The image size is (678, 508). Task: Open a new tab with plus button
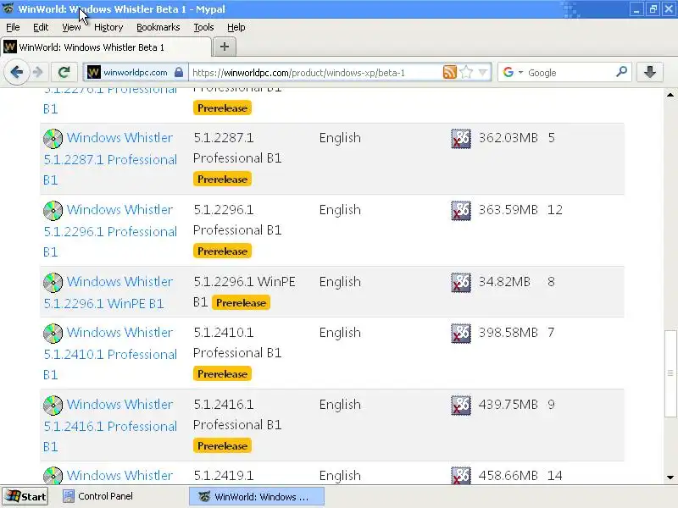coord(225,47)
